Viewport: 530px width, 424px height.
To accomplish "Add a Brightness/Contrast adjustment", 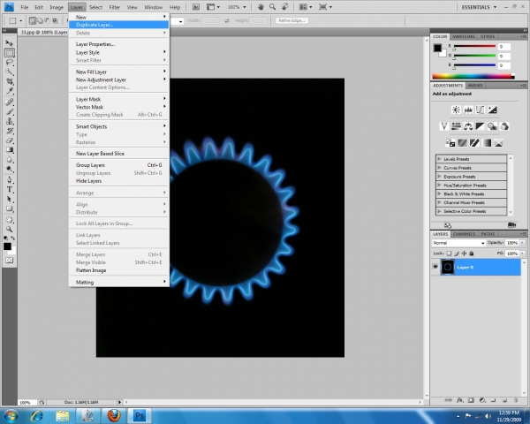I will [456, 110].
